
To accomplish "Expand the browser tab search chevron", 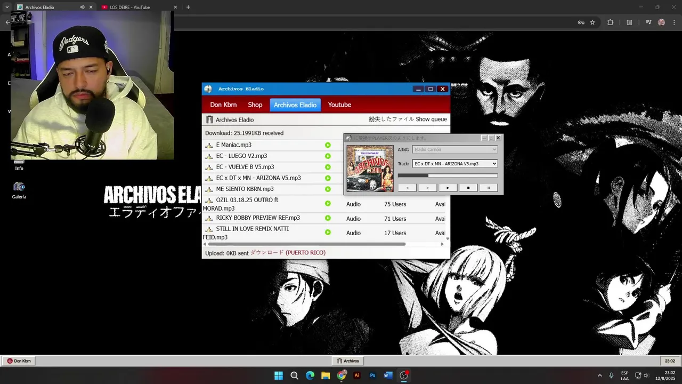I will pyautogui.click(x=7, y=7).
